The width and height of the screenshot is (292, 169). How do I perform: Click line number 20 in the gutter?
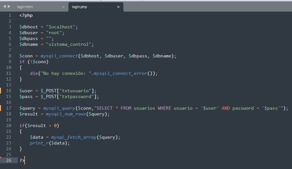coord(8,125)
